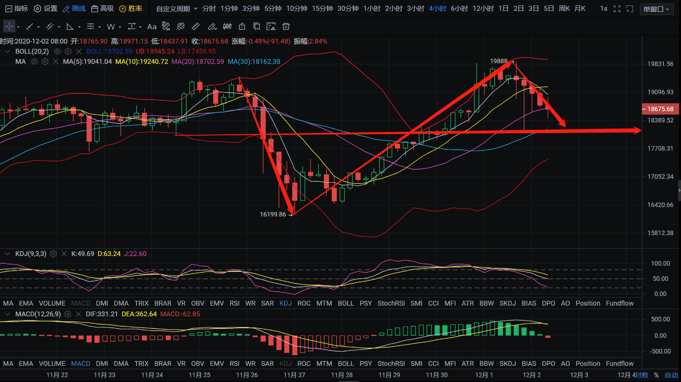Switch to the 1小时 timeframe
The image size is (681, 382).
point(371,9)
